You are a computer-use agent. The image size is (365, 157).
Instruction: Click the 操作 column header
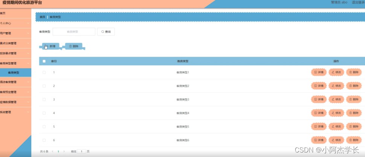336,61
